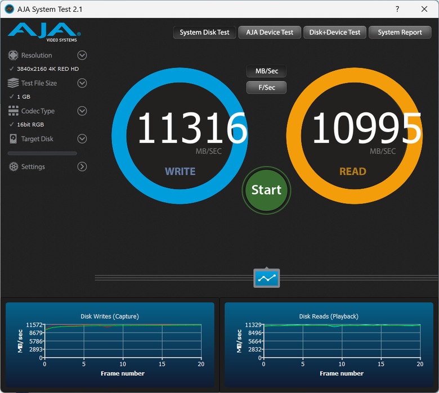The width and height of the screenshot is (439, 393).
Task: Click the Resolution chip icon
Action: 13,55
